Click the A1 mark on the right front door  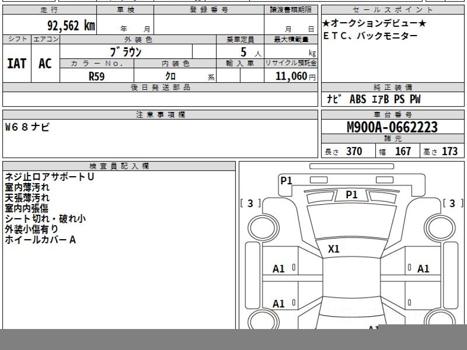click(423, 269)
